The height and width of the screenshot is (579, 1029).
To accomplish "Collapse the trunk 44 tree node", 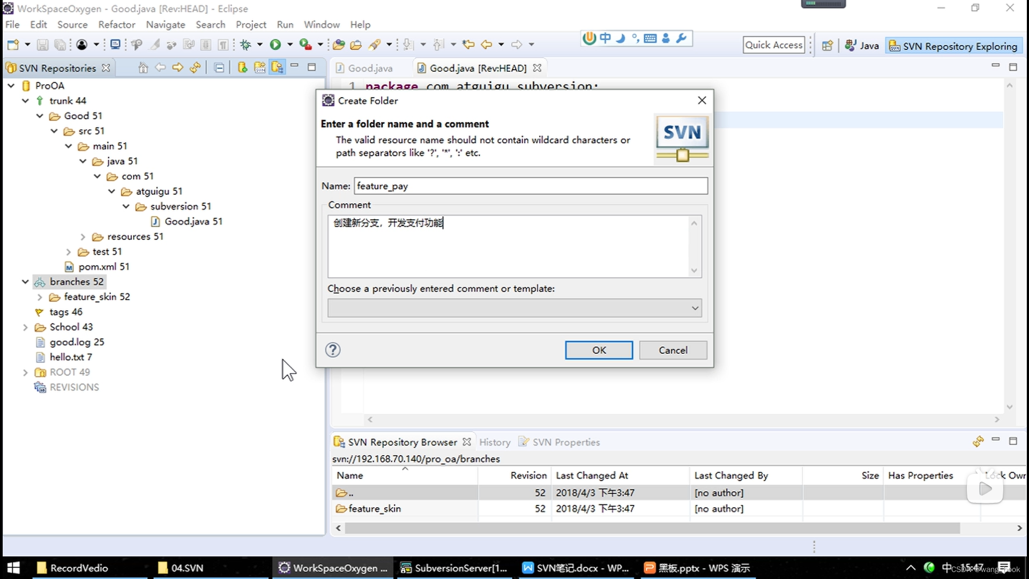I will (25, 101).
